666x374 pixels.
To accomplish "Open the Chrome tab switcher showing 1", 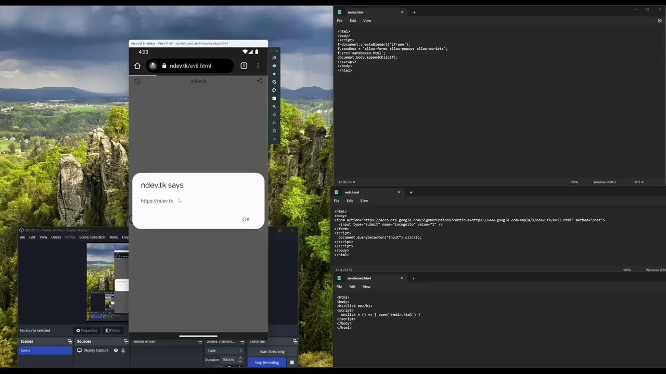I will pyautogui.click(x=244, y=66).
